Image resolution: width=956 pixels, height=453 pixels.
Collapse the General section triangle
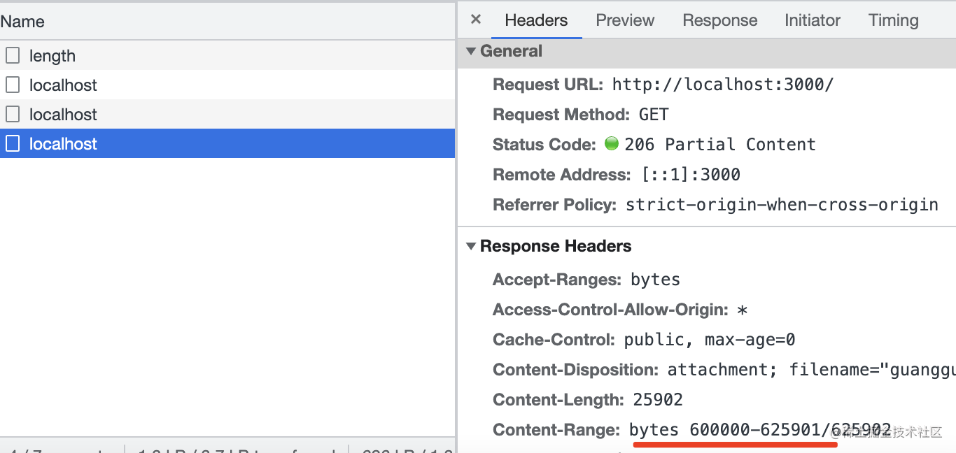(x=471, y=51)
